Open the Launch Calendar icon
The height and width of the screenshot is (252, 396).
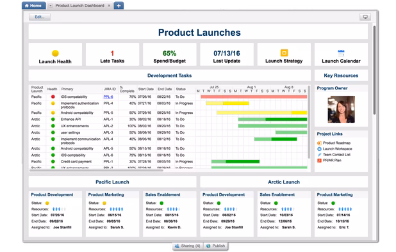tap(341, 52)
